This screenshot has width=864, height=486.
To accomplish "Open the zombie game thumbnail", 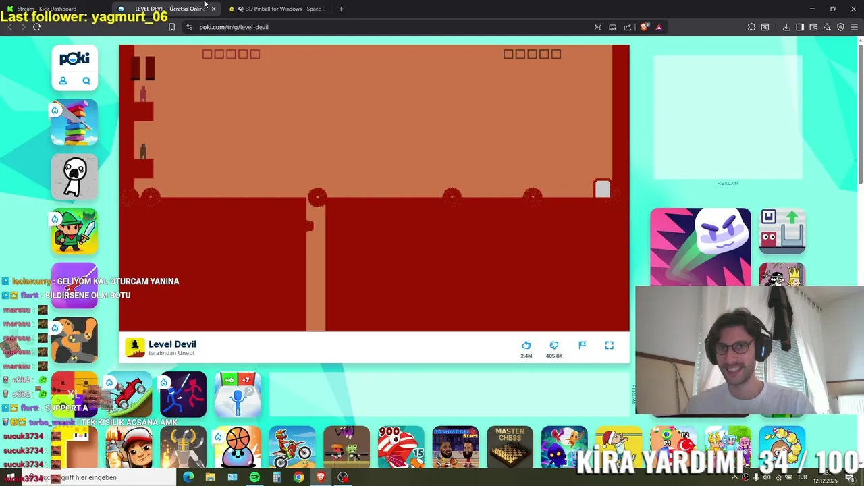I will click(x=346, y=447).
